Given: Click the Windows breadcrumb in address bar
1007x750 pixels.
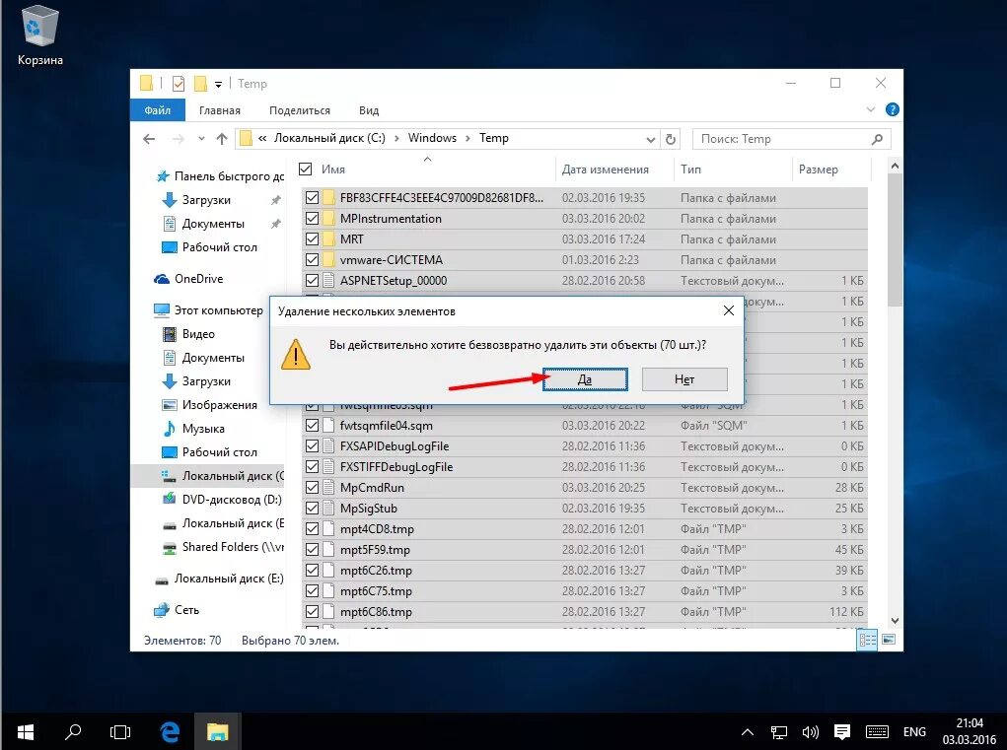Looking at the screenshot, I should (432, 138).
